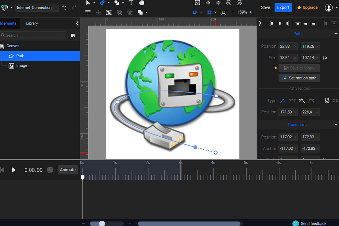Align elements to horizontal center
The width and height of the screenshot is (339, 226).
(x=280, y=23)
